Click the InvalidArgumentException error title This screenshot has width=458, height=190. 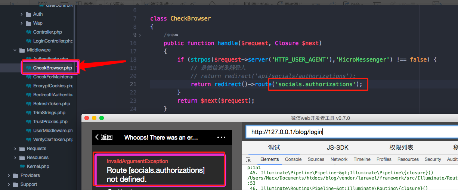click(x=137, y=161)
